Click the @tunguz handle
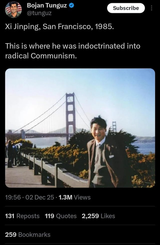Screen dimensions: 160x245 (39, 13)
